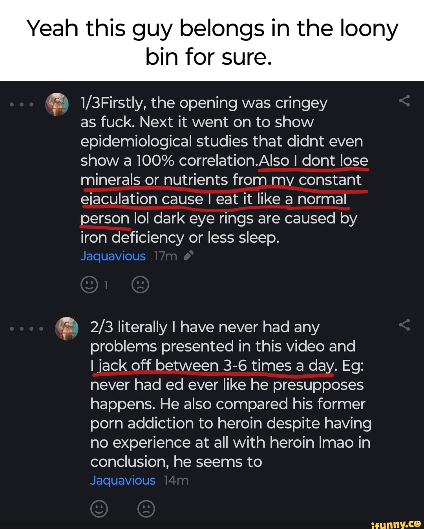Image resolution: width=424 pixels, height=529 pixels.
Task: Click the second comment's avatar picture
Action: 67,329
